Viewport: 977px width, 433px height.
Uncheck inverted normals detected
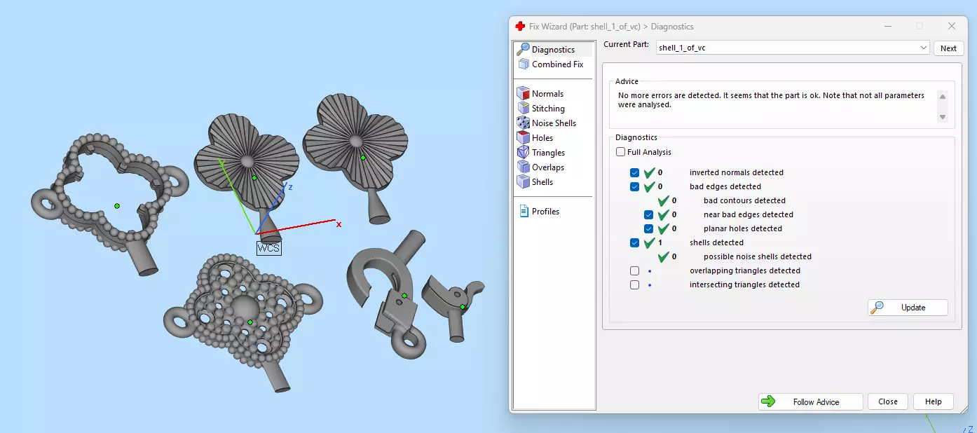click(x=634, y=172)
